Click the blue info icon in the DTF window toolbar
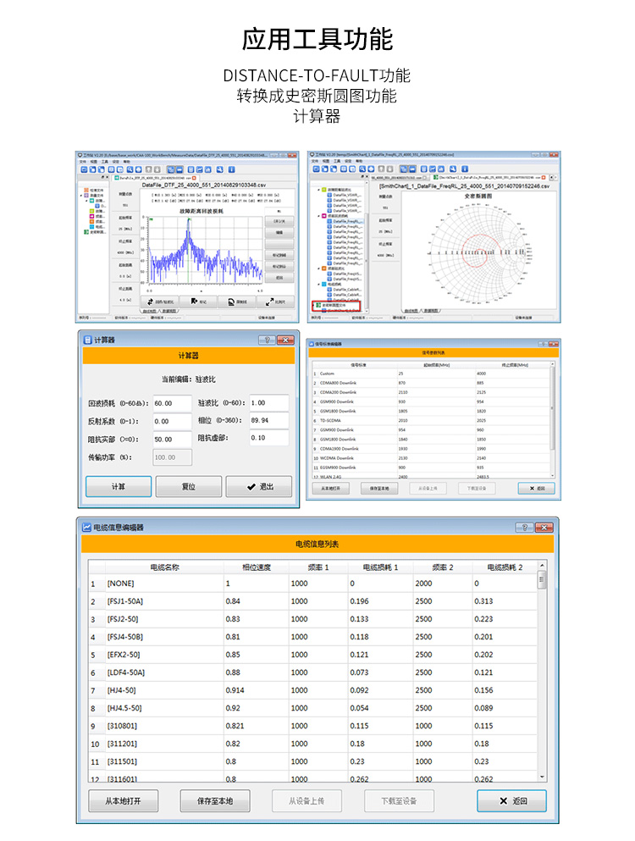The width and height of the screenshot is (635, 841). [232, 169]
